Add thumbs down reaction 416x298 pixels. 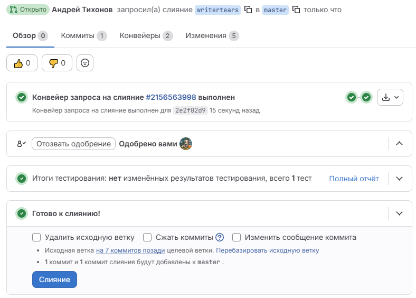pyautogui.click(x=57, y=63)
